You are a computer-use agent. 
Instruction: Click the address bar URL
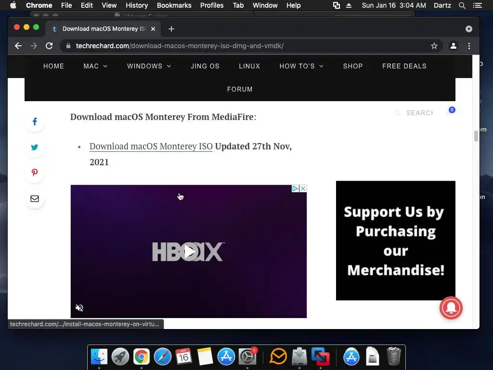180,46
